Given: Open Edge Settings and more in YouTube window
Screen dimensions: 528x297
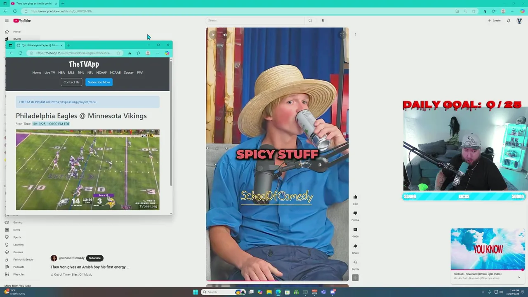Looking at the screenshot, I should pos(513,11).
